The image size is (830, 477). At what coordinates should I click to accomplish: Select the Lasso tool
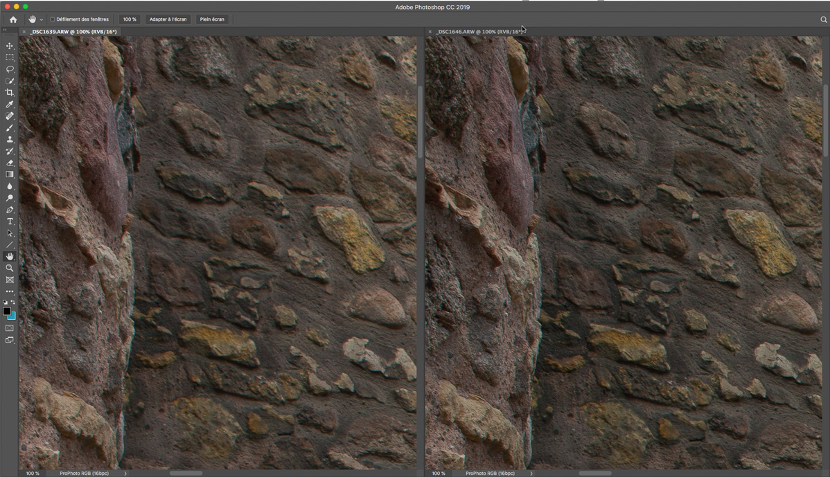10,69
